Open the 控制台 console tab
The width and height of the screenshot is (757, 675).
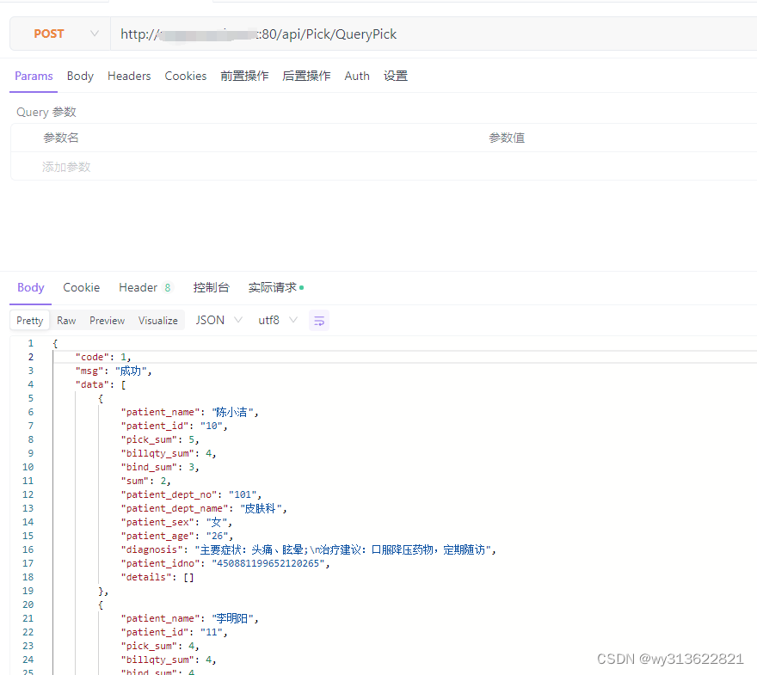click(212, 287)
